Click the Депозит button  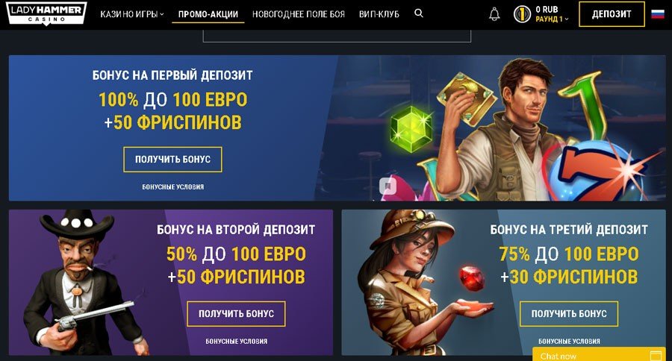click(612, 14)
